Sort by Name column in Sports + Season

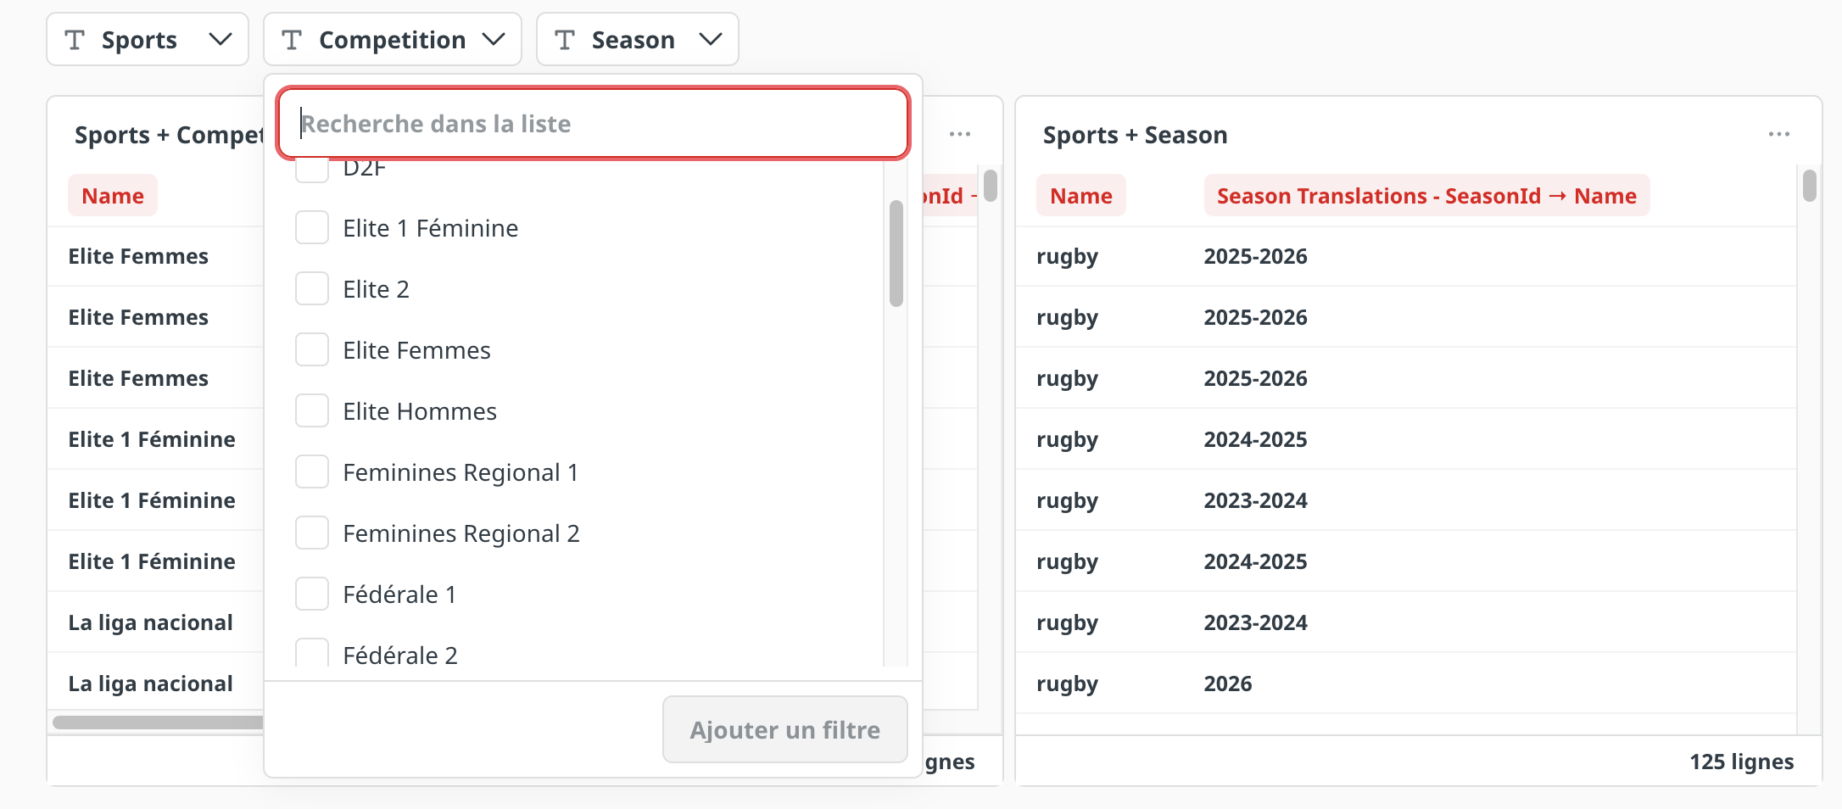pos(1080,196)
